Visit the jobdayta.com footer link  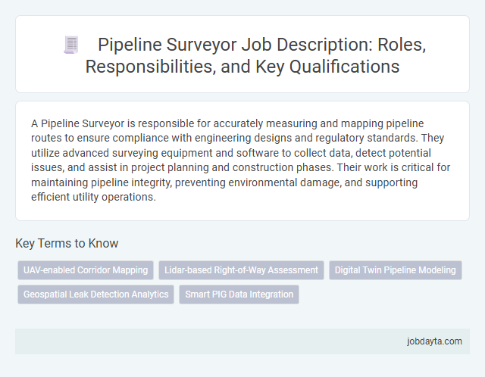(434, 341)
